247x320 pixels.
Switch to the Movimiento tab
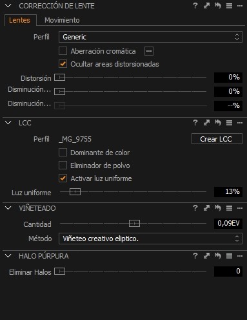(x=62, y=20)
